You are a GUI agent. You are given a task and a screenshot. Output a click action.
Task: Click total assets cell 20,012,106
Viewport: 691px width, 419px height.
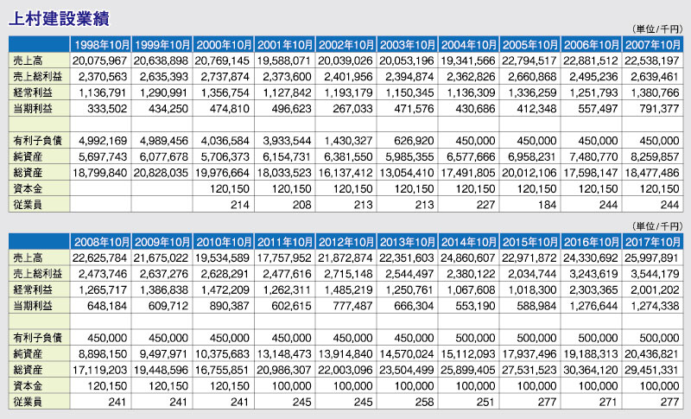529,173
